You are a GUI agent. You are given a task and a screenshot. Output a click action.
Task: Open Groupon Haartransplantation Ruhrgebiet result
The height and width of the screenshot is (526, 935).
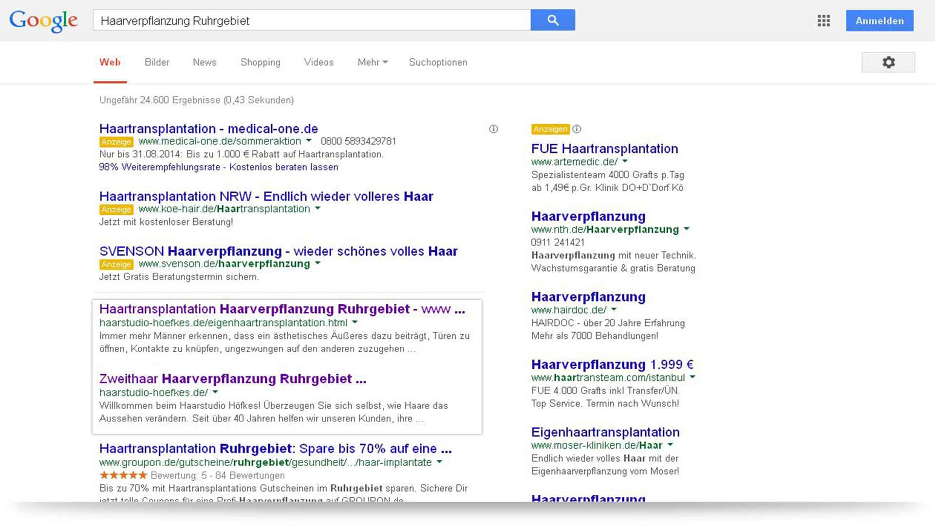[276, 448]
